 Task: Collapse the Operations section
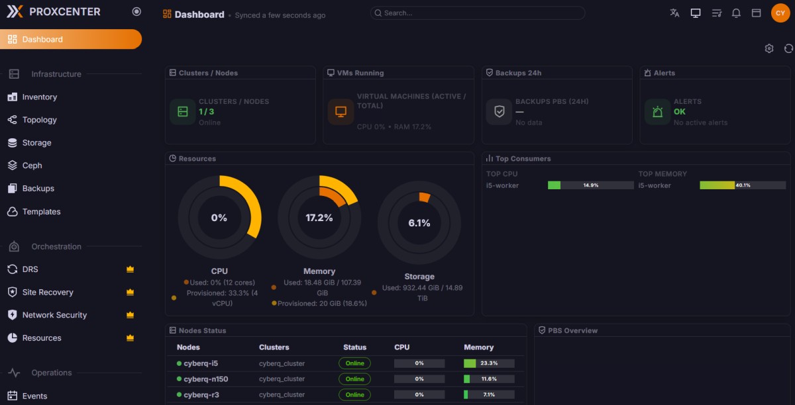pos(52,373)
